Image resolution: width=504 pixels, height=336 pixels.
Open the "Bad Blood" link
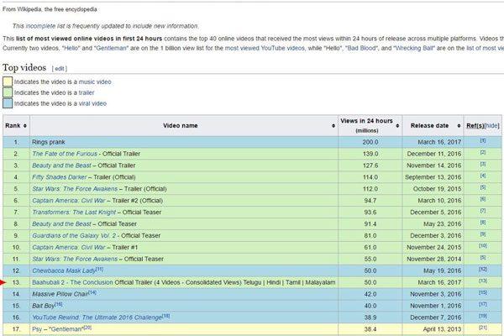[362, 48]
